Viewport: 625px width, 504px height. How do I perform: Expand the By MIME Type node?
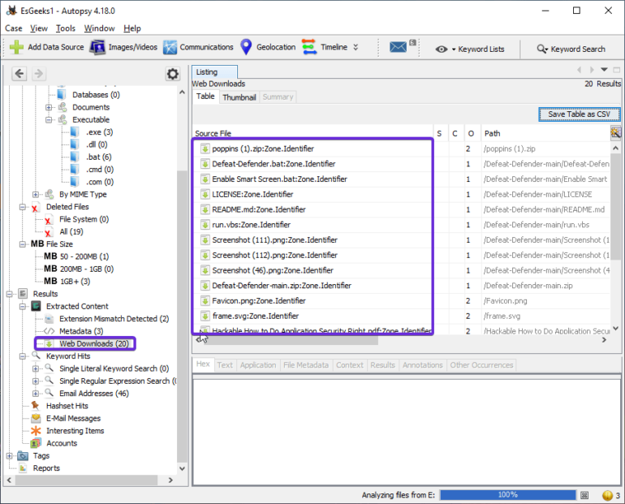pos(36,194)
